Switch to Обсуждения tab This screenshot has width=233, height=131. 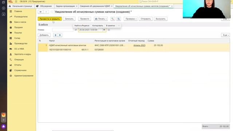coord(44,6)
